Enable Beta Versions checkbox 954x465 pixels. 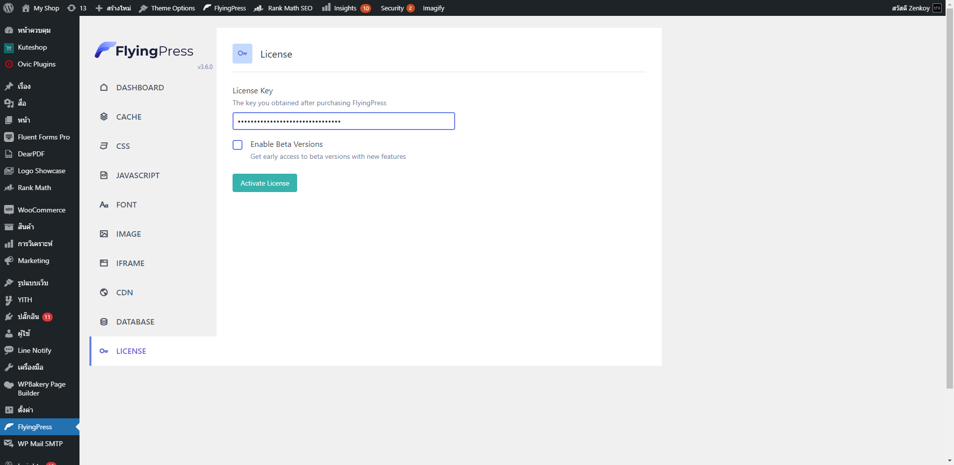[x=238, y=144]
